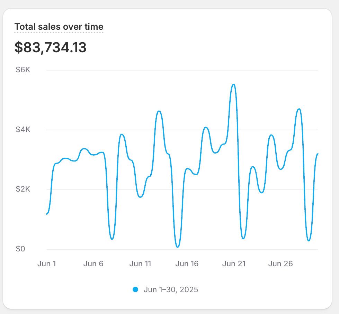Click the $6K y-axis label
The height and width of the screenshot is (314, 339).
click(x=23, y=70)
